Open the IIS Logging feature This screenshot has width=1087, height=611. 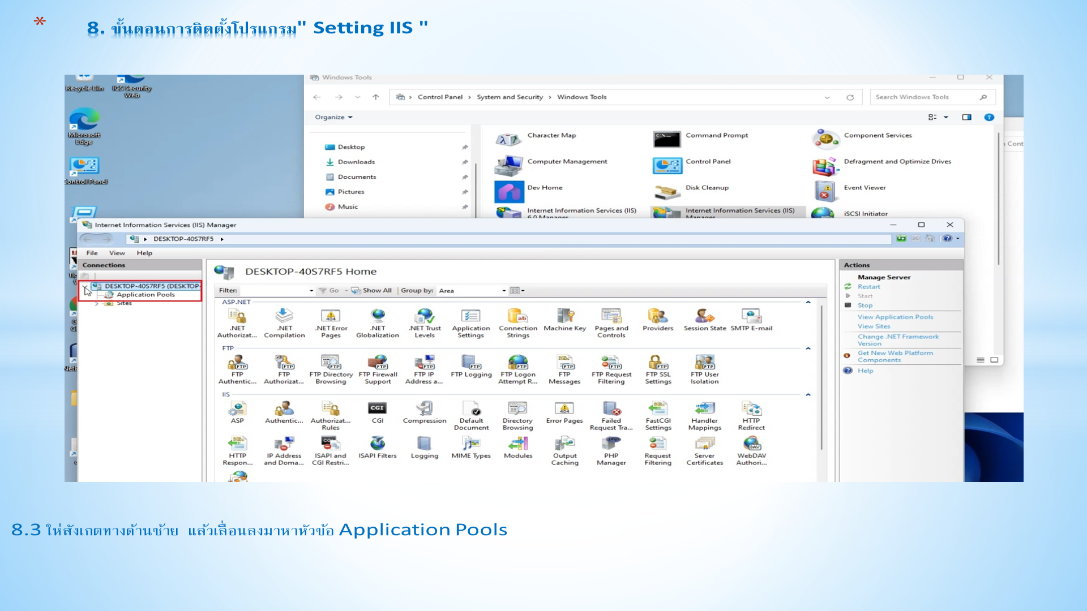click(425, 448)
